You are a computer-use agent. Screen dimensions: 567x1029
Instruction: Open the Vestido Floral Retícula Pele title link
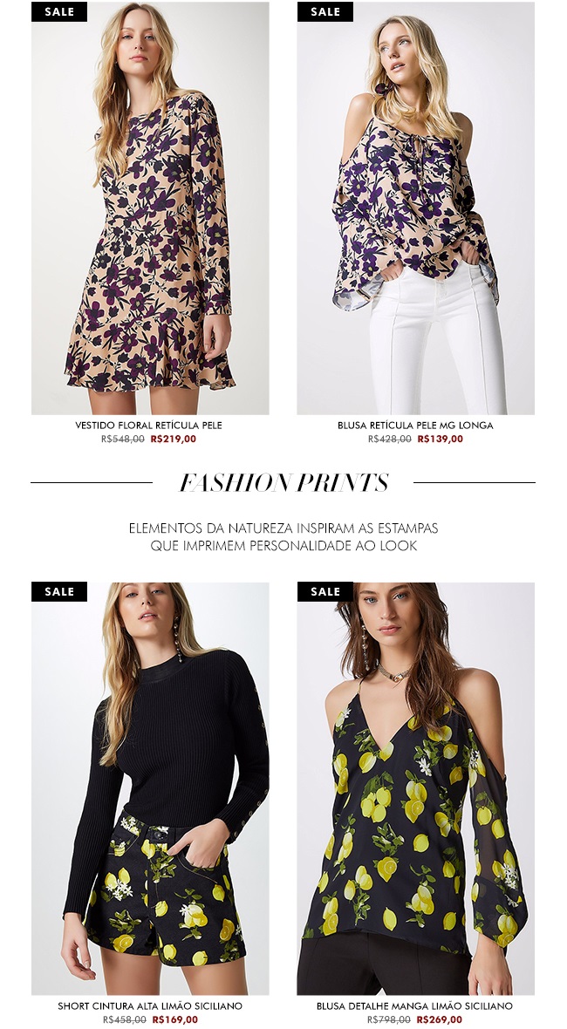(148, 426)
